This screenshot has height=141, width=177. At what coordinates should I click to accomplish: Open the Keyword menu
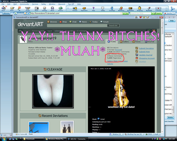pos(62,4)
